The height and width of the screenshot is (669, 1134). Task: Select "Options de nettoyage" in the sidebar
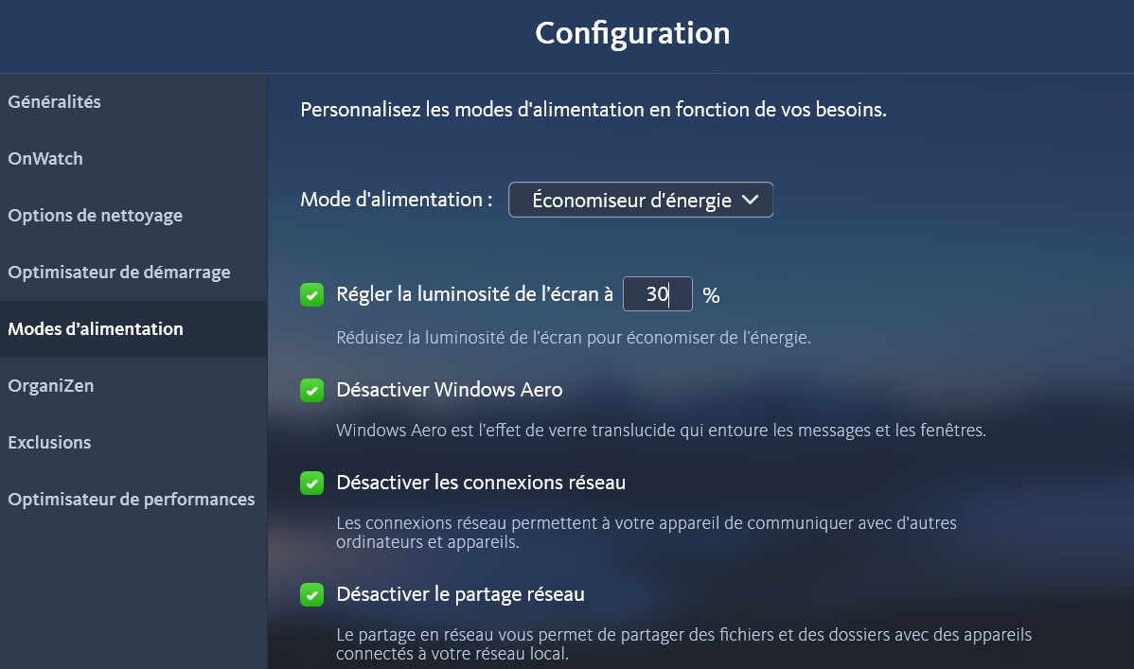point(95,215)
